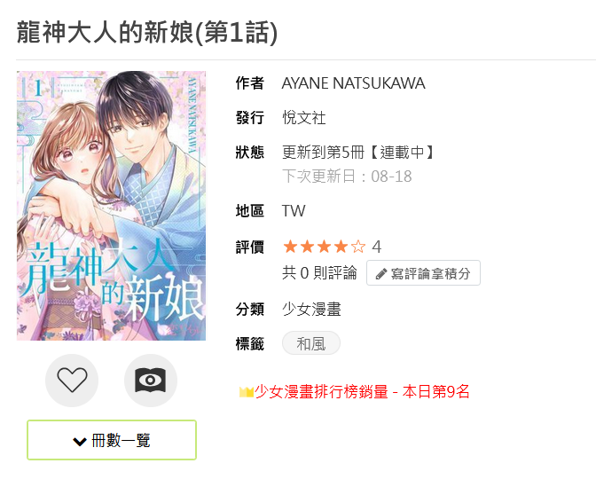The height and width of the screenshot is (479, 596).
Task: Click the third rating star
Action: click(x=325, y=247)
